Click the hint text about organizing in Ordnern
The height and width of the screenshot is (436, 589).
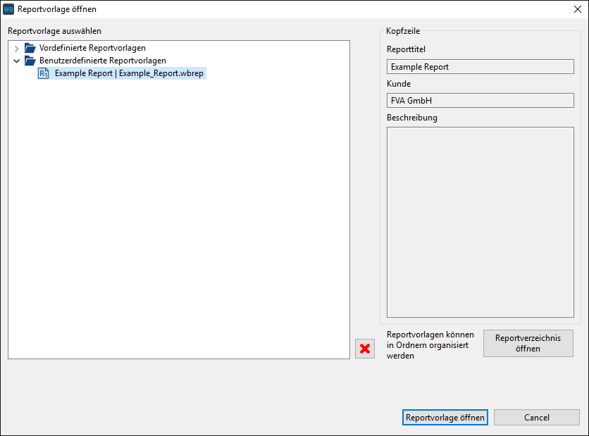point(430,345)
